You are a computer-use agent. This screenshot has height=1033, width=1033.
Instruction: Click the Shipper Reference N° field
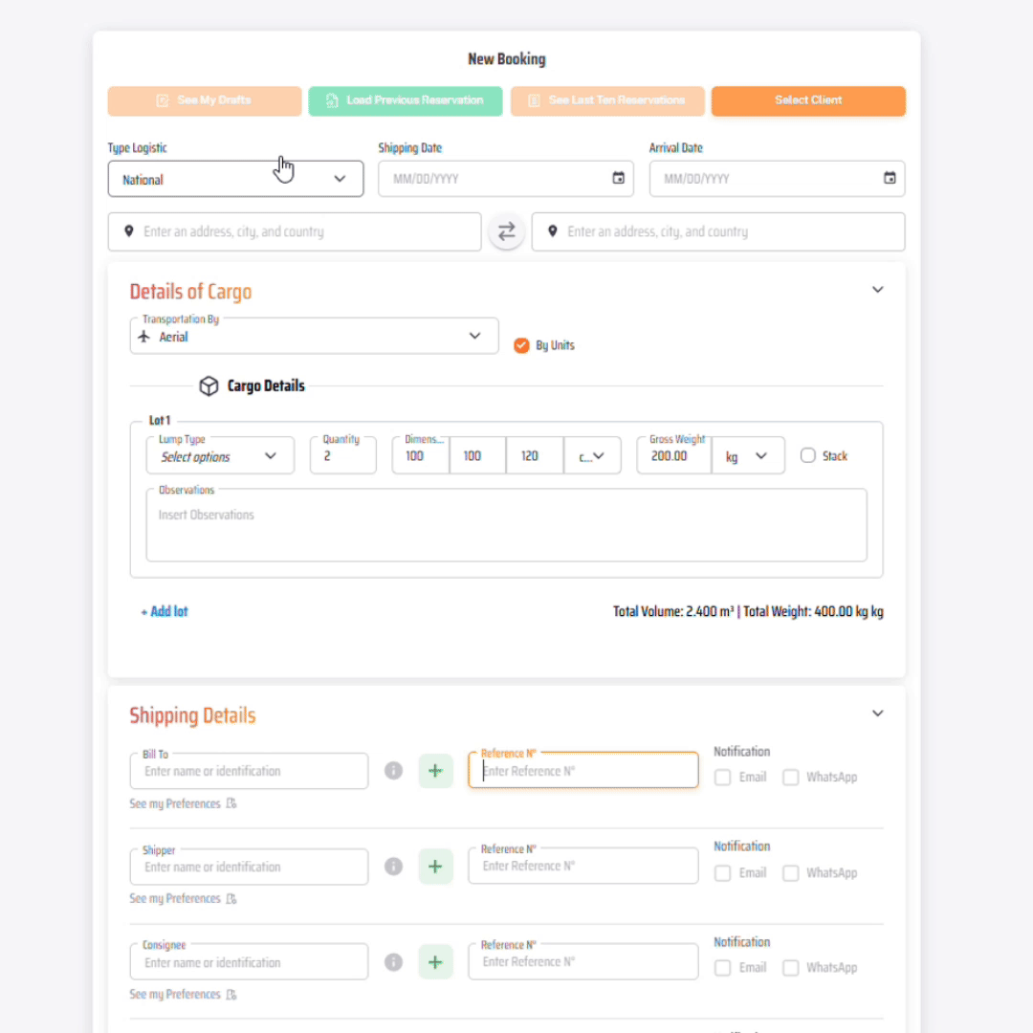583,866
